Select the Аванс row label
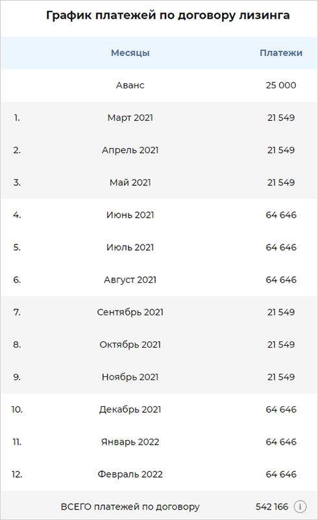Image resolution: width=318 pixels, height=520 pixels. (x=130, y=85)
